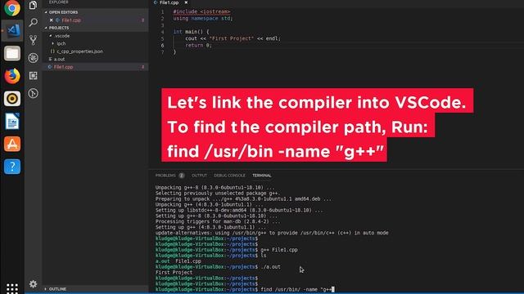Select the File1.cpp editor tab
Image resolution: width=524 pixels, height=294 pixels.
click(169, 2)
